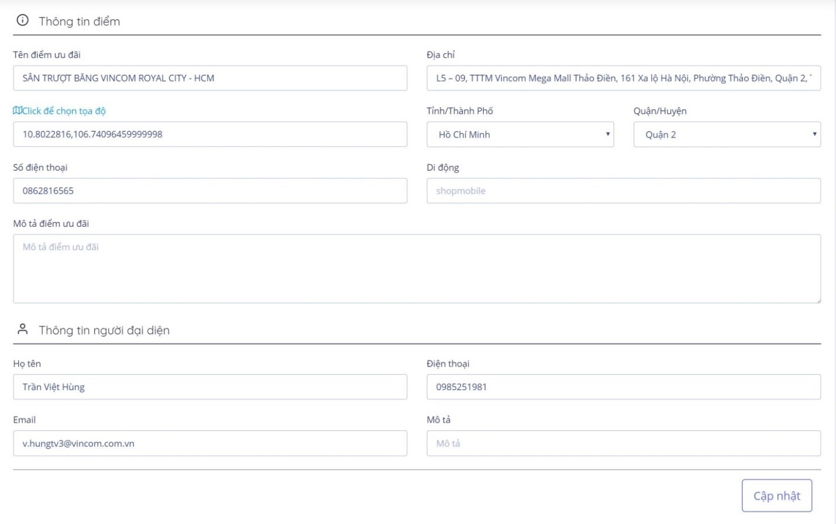Click the map icon for choosing coordinates
The image size is (836, 524).
(x=18, y=111)
